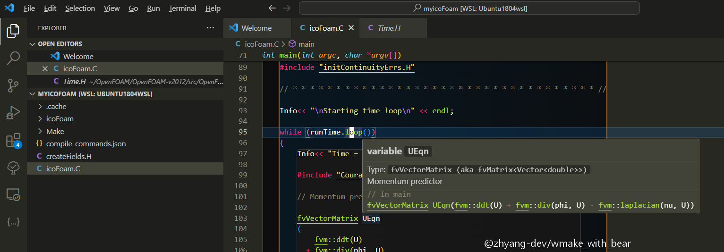This screenshot has width=724, height=252.
Task: Close icoFoam.C in Open Editors list
Action: coord(45,69)
